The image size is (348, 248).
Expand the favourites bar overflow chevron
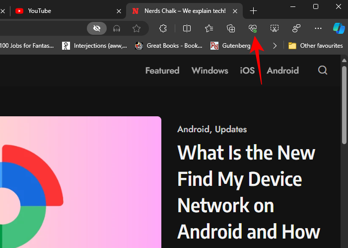click(x=275, y=46)
